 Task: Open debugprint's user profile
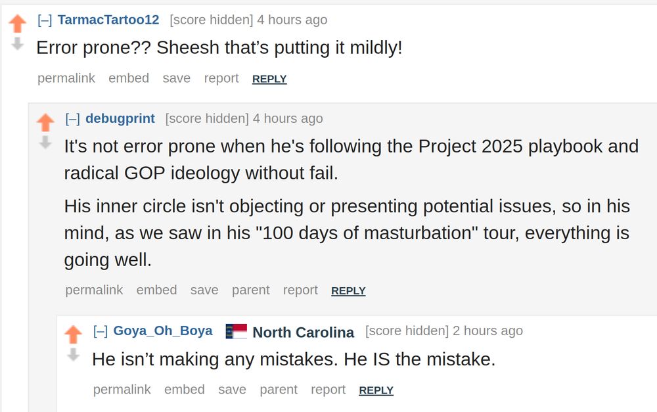[x=120, y=118]
